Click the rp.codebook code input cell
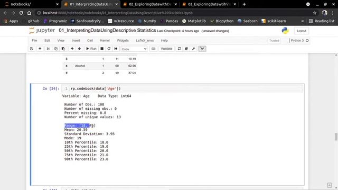338x190 pixels. (x=182, y=89)
